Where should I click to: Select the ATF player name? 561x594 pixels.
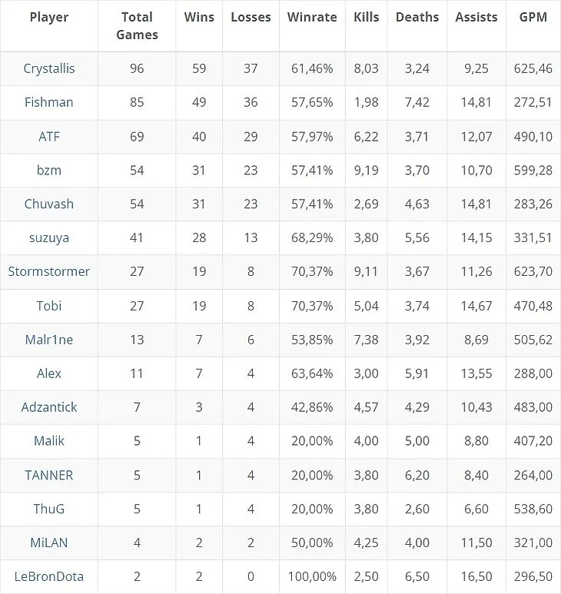click(49, 136)
